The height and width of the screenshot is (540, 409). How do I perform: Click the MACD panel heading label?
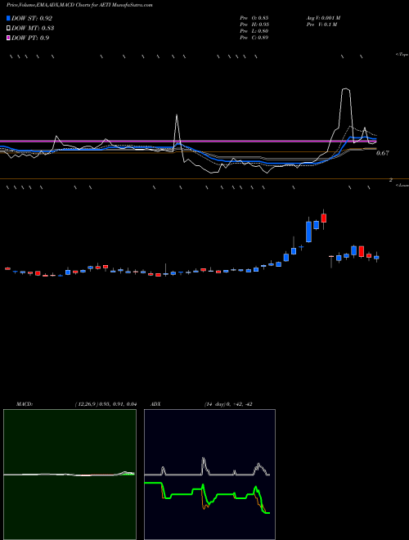point(25,404)
